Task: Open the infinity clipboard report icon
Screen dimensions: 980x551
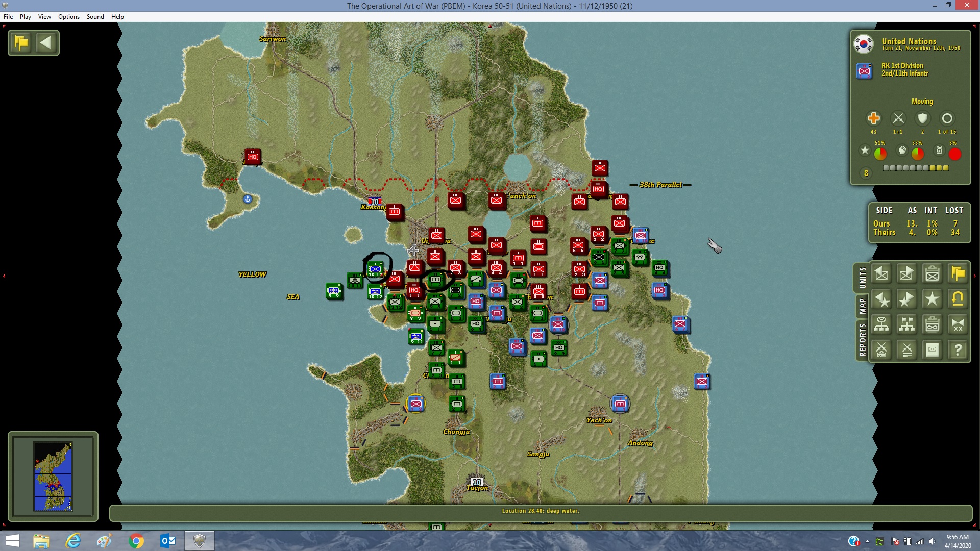Action: tap(932, 324)
